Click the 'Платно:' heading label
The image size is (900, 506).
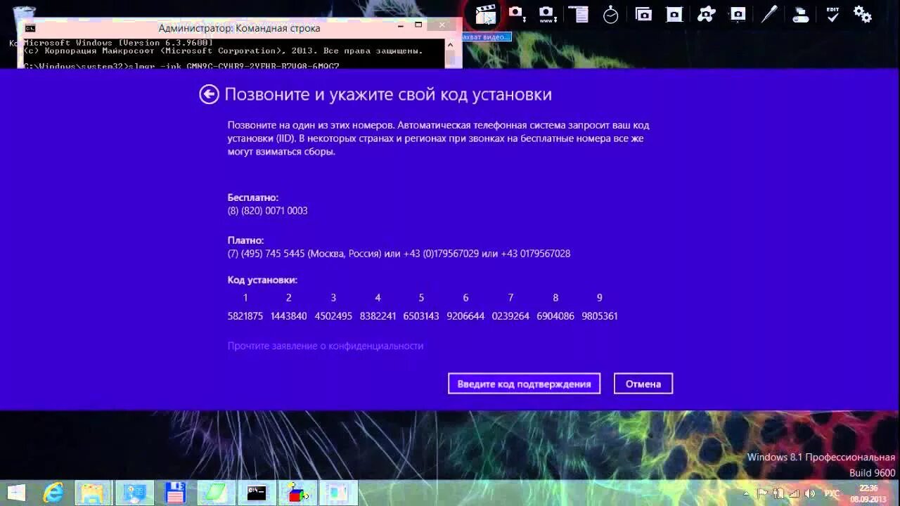(x=245, y=240)
